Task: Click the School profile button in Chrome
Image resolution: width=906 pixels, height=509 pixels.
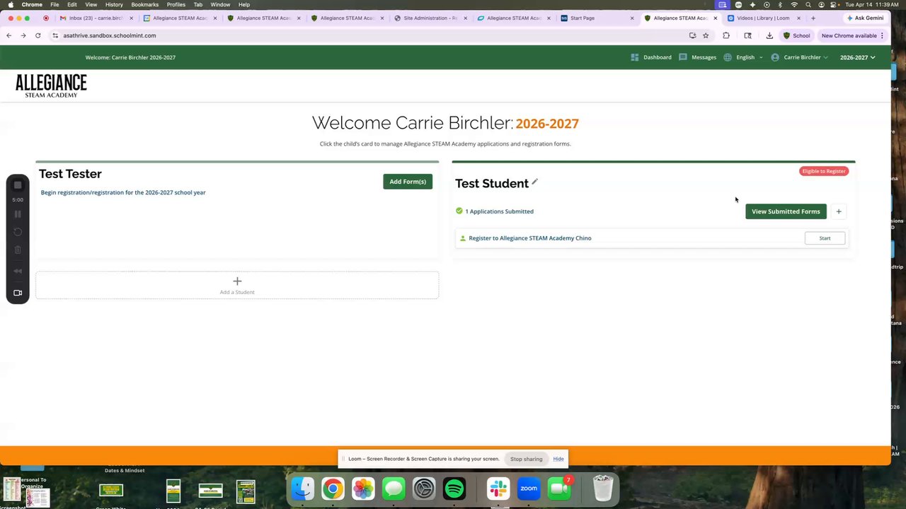Action: (796, 35)
